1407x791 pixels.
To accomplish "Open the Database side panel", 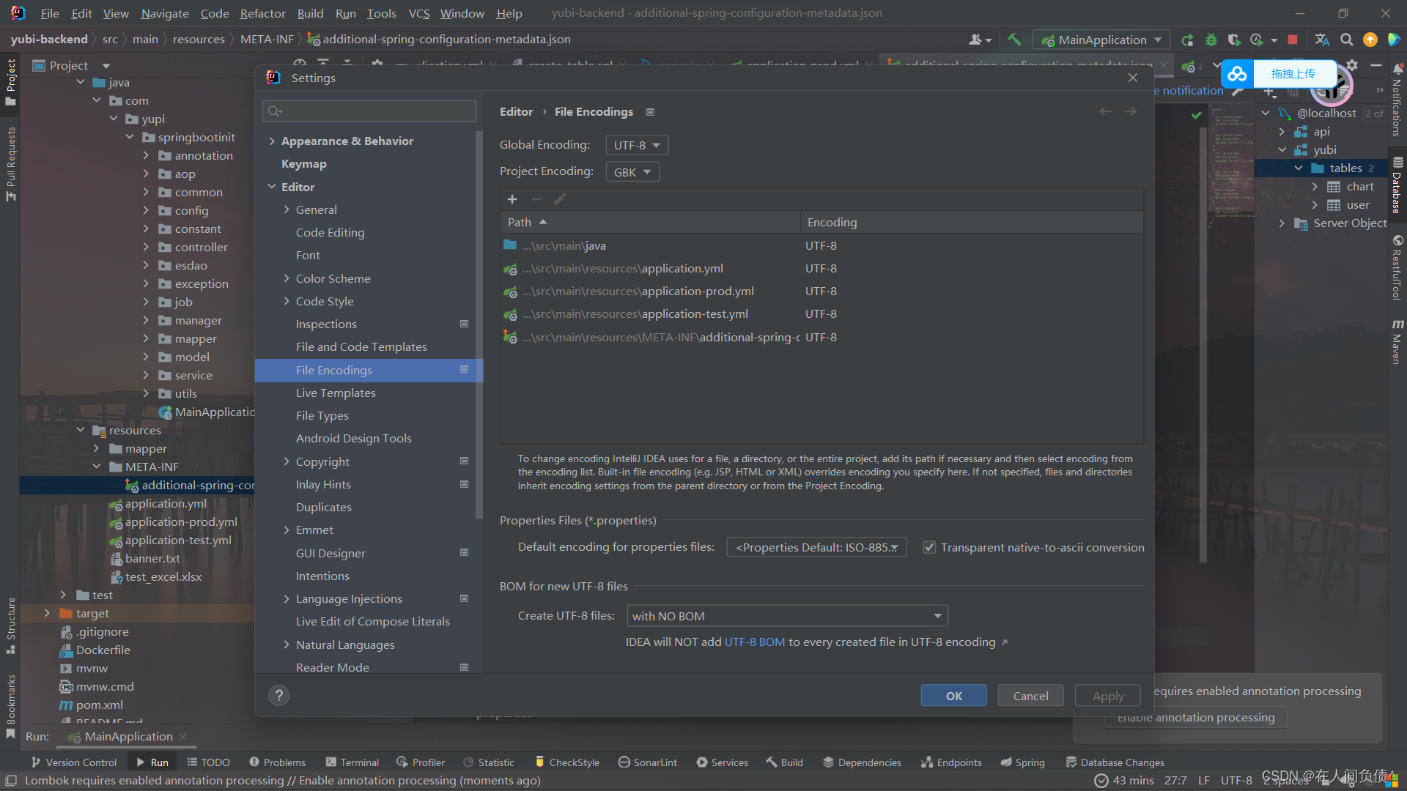I will pos(1397,186).
